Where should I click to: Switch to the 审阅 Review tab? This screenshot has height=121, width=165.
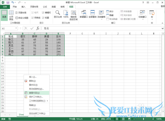[x=62, y=7]
